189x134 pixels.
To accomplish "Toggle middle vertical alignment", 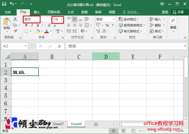I will tap(75, 19).
